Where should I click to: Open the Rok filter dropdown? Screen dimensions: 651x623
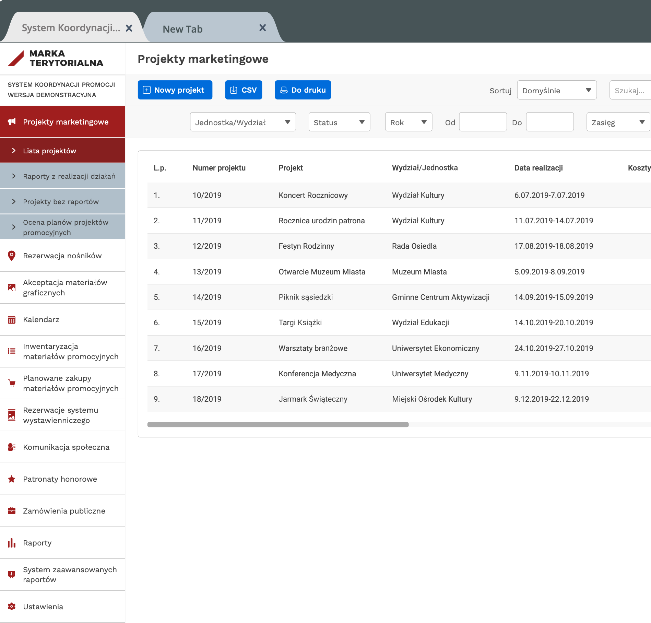click(409, 122)
